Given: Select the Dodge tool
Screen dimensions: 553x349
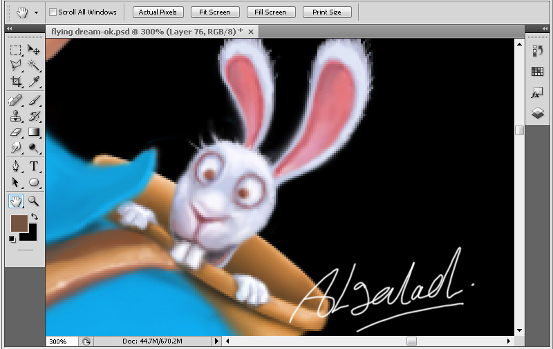Looking at the screenshot, I should [33, 148].
